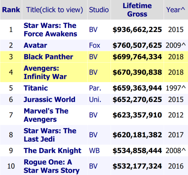The width and height of the screenshot is (188, 175).
Task: Click the WB studio link
Action: [94, 151]
